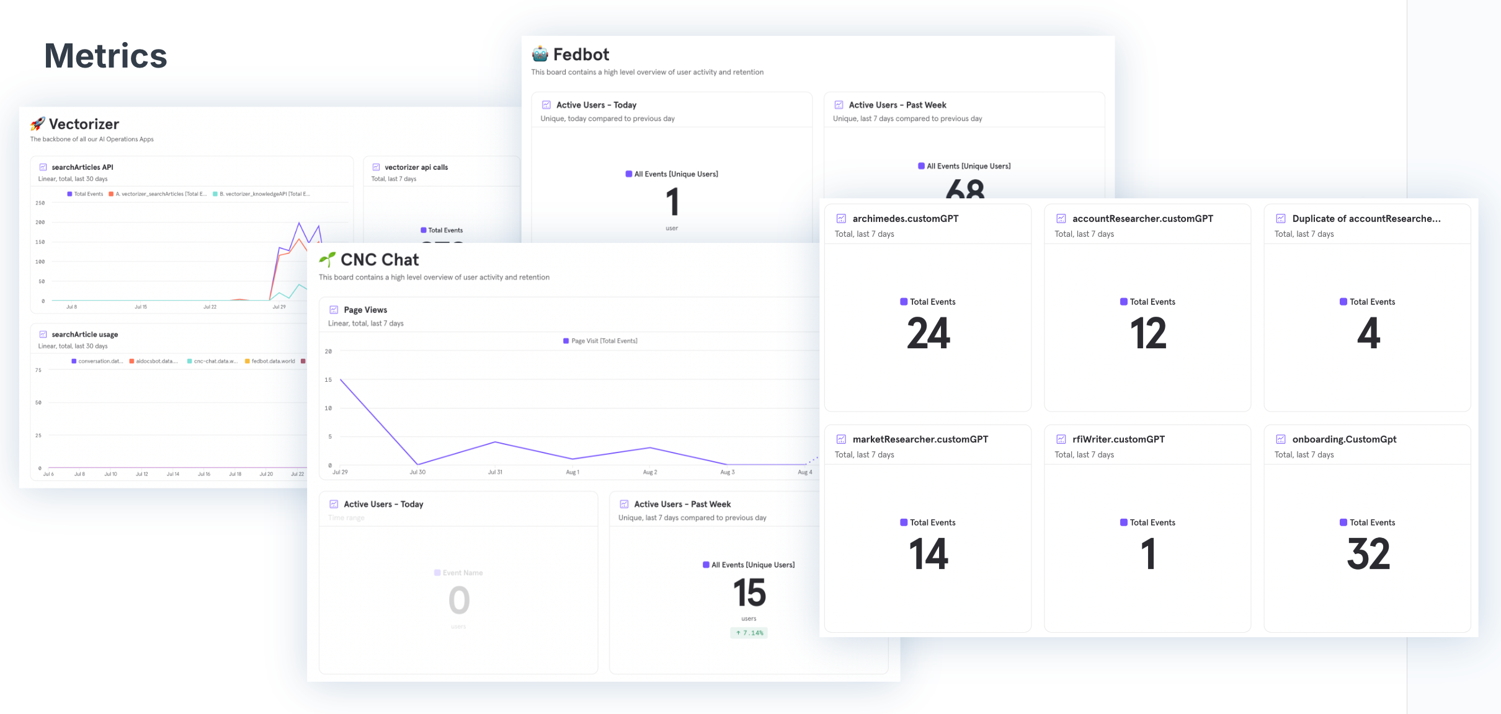Image resolution: width=1501 pixels, height=714 pixels.
Task: Click cnc-chat.data.w... legend swatch
Action: coord(189,361)
